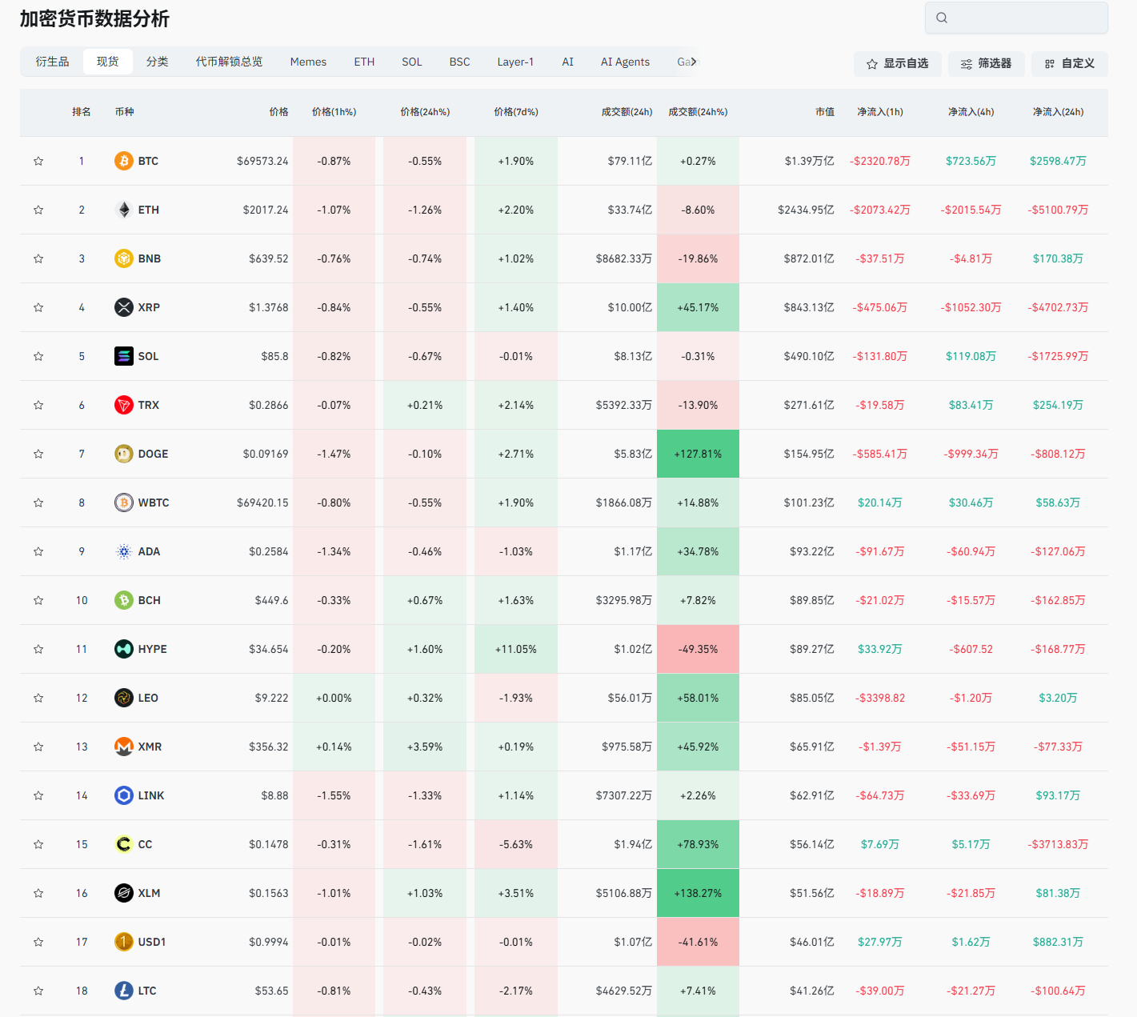Click the ETH coin logo
The image size is (1137, 1017).
(123, 210)
